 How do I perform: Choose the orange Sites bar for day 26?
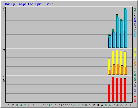click(x=110, y=72)
